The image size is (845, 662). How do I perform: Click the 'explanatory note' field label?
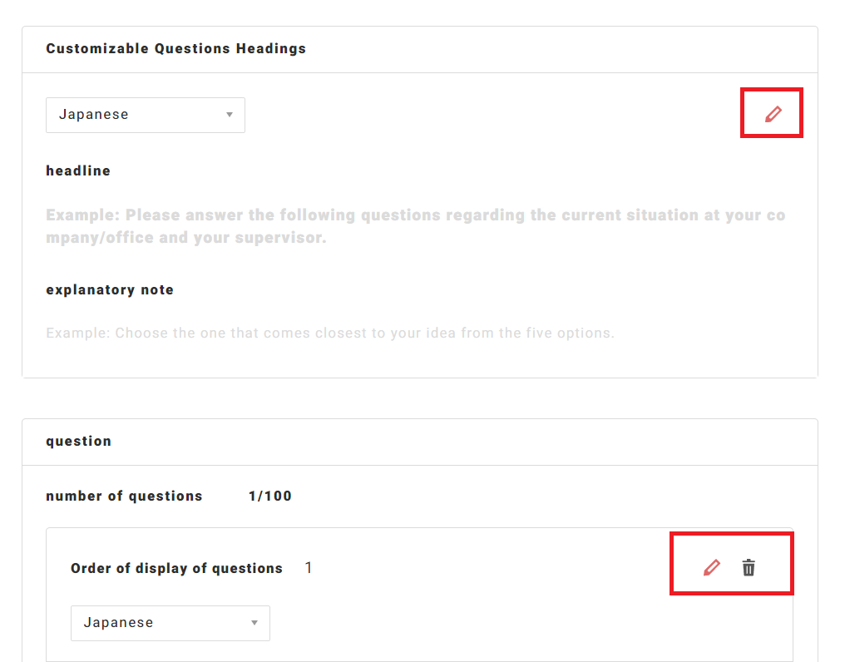110,289
